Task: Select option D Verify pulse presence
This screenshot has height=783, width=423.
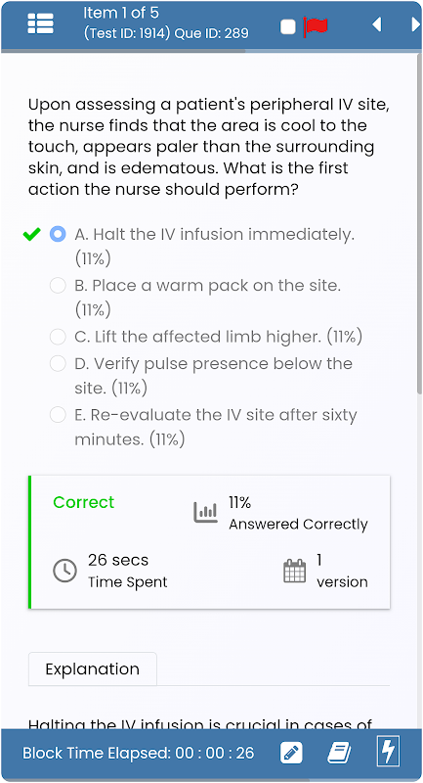Action: coord(58,363)
